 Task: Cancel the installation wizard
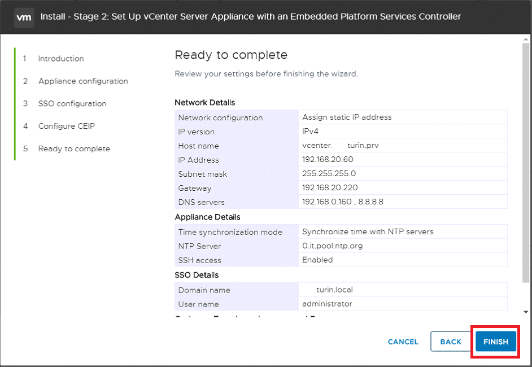(403, 342)
